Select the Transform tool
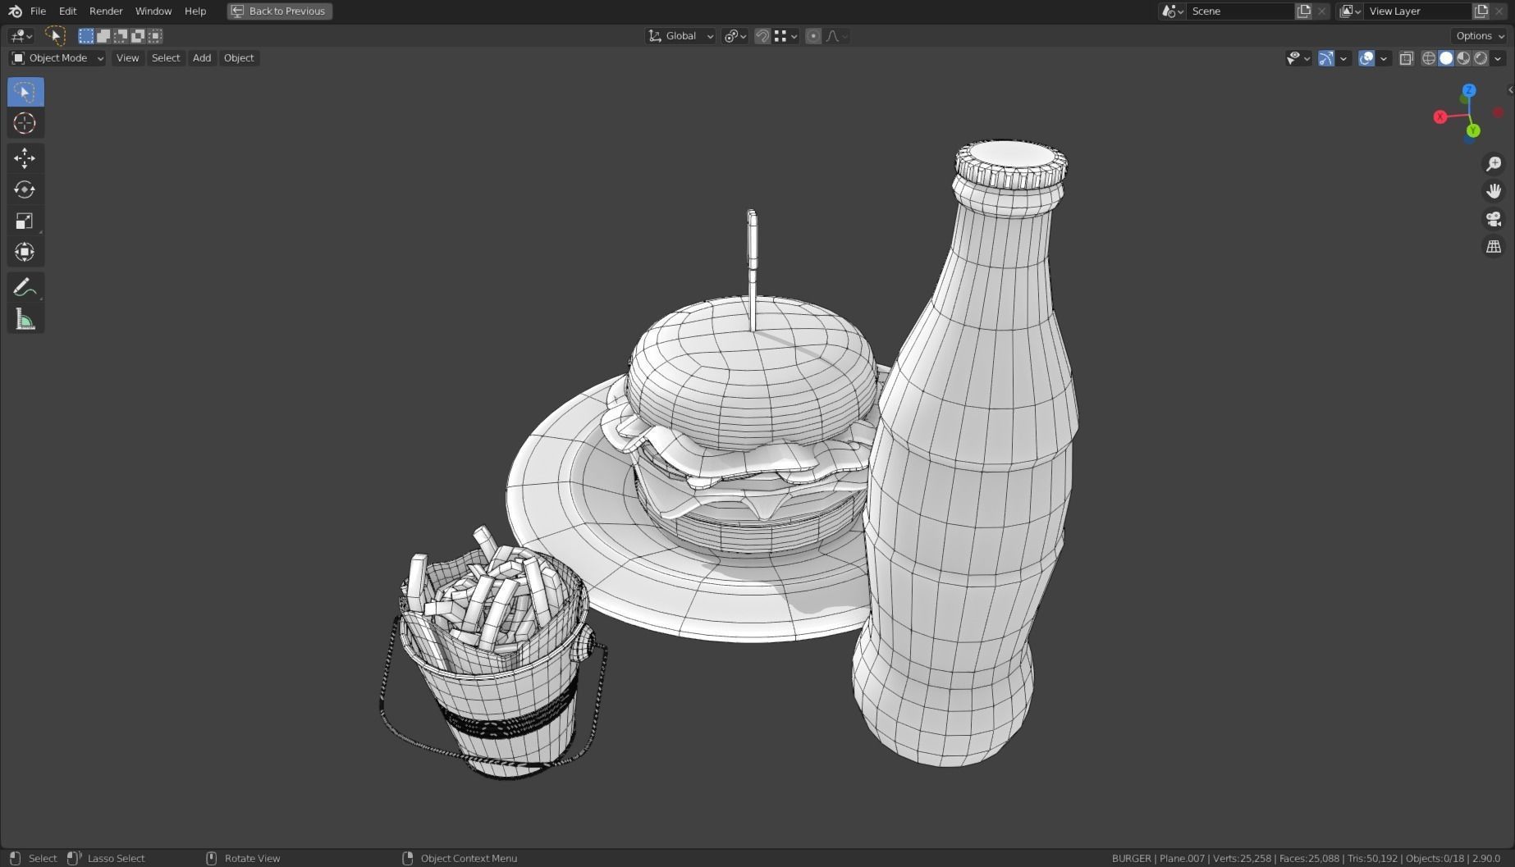 (x=25, y=252)
